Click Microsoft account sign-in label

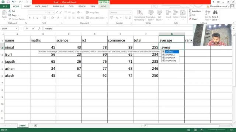click(x=218, y=7)
